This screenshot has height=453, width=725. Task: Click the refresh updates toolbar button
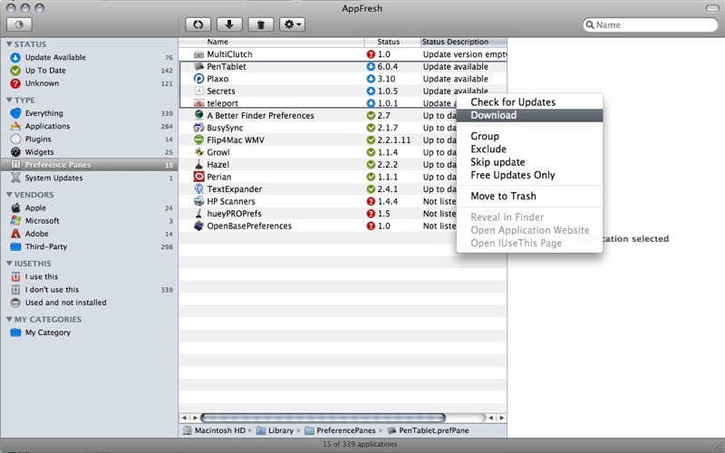[x=198, y=24]
